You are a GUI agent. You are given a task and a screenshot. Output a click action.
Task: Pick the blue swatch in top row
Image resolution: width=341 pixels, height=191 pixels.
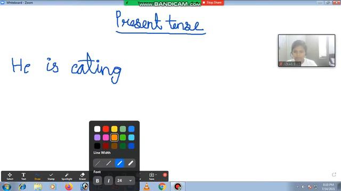(x=131, y=129)
